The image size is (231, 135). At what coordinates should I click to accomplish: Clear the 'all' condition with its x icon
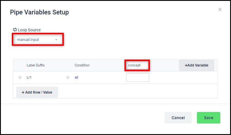(x=68, y=77)
